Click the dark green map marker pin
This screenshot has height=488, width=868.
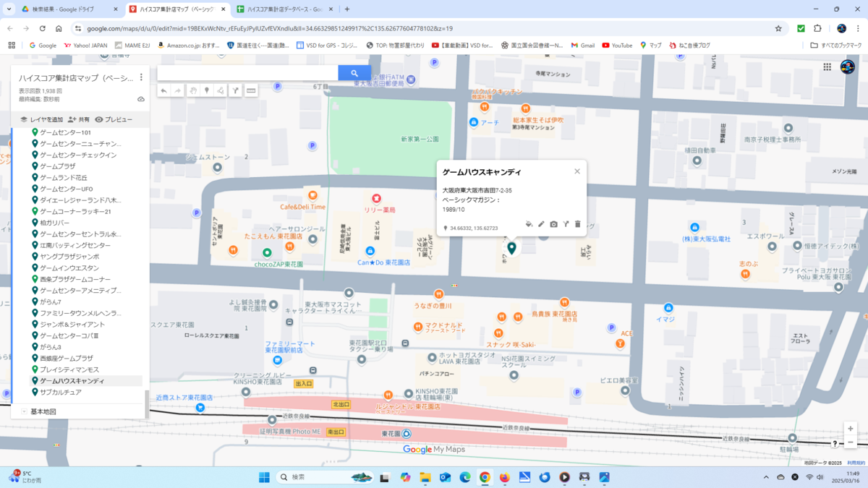[511, 248]
